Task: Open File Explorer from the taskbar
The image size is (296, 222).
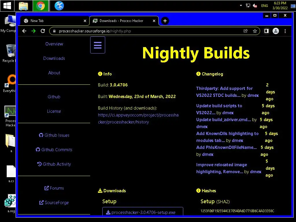Action: coord(23,6)
